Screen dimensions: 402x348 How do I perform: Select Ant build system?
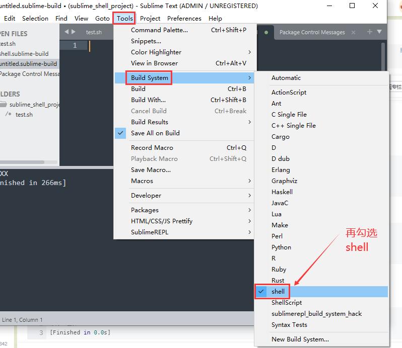(x=321, y=104)
